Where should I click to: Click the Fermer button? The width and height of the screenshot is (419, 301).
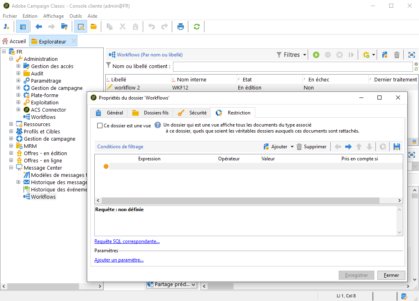click(391, 275)
